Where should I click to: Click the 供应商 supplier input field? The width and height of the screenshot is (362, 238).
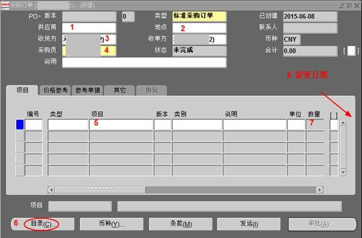click(x=89, y=28)
